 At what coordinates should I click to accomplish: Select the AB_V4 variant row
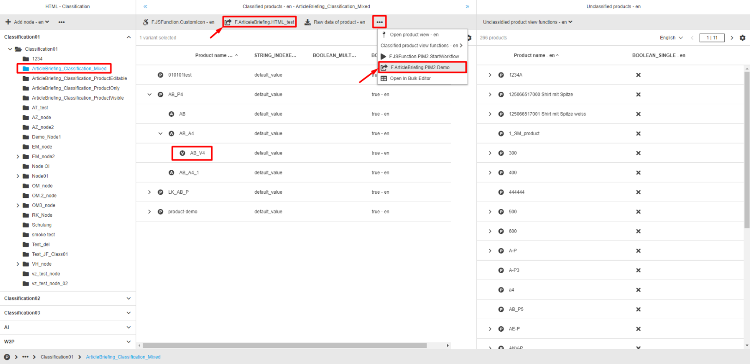coord(197,153)
